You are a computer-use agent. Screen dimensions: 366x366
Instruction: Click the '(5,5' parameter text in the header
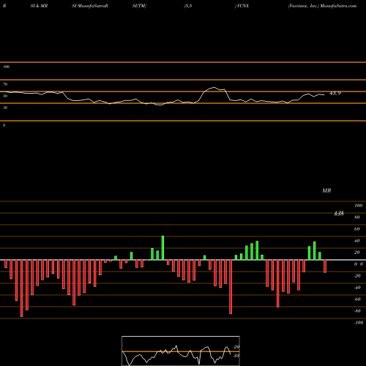(x=188, y=6)
